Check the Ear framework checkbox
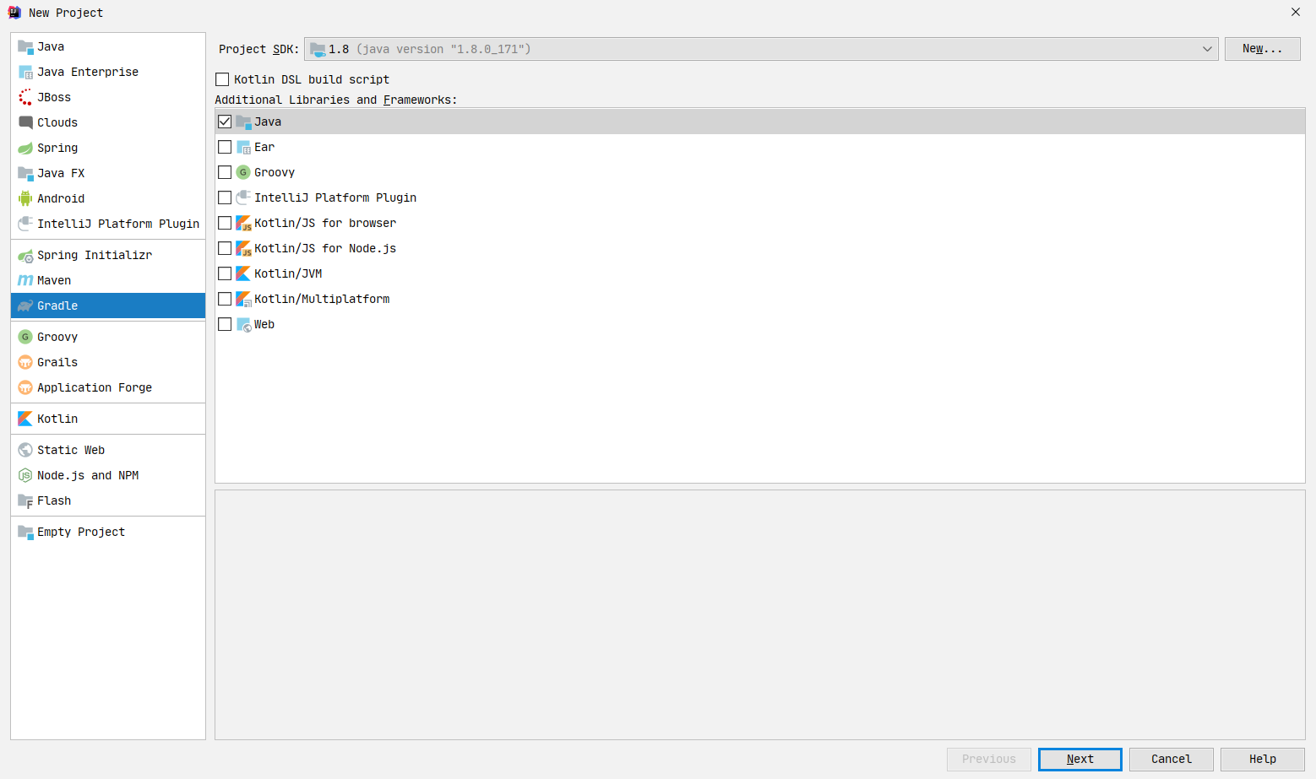This screenshot has height=779, width=1316. (x=225, y=147)
